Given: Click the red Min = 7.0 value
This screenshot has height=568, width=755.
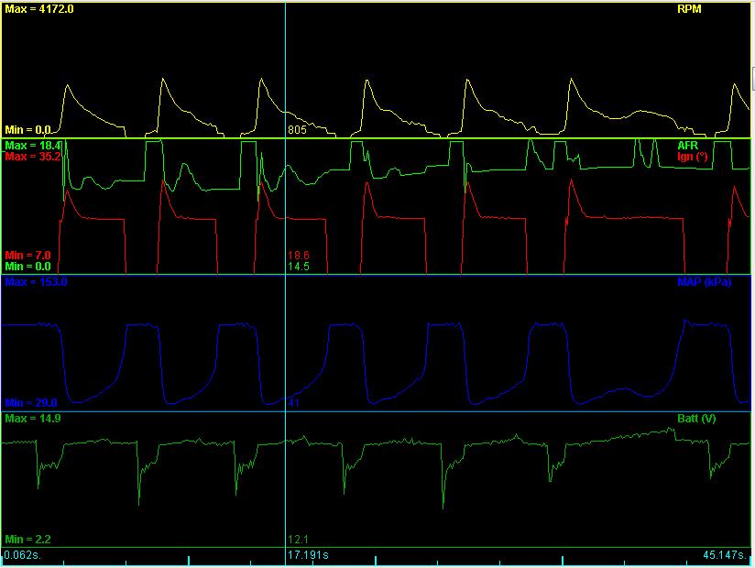Looking at the screenshot, I should click(x=27, y=256).
